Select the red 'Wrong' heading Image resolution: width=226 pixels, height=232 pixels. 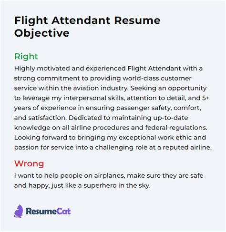[x=29, y=163]
